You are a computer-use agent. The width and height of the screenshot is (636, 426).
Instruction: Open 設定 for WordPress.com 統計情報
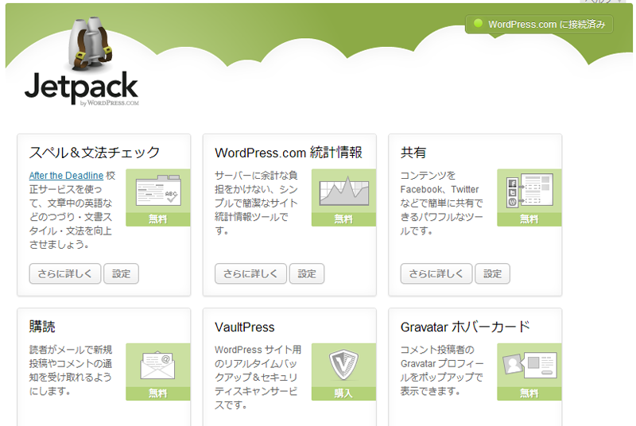point(307,273)
